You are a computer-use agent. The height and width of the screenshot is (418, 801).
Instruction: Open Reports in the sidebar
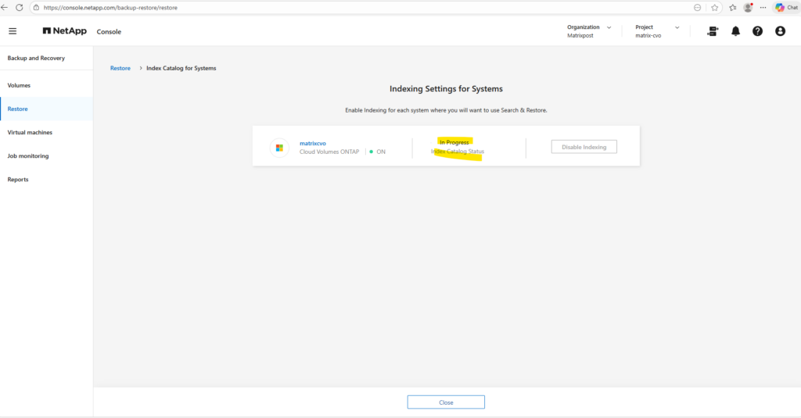point(46,179)
